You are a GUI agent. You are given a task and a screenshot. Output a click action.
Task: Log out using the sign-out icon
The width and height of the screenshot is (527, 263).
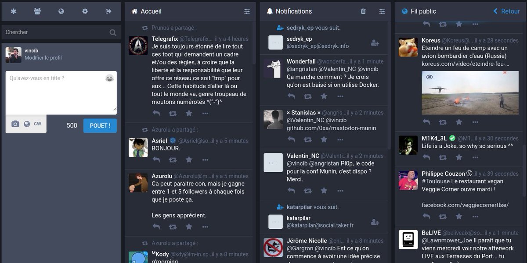108,11
